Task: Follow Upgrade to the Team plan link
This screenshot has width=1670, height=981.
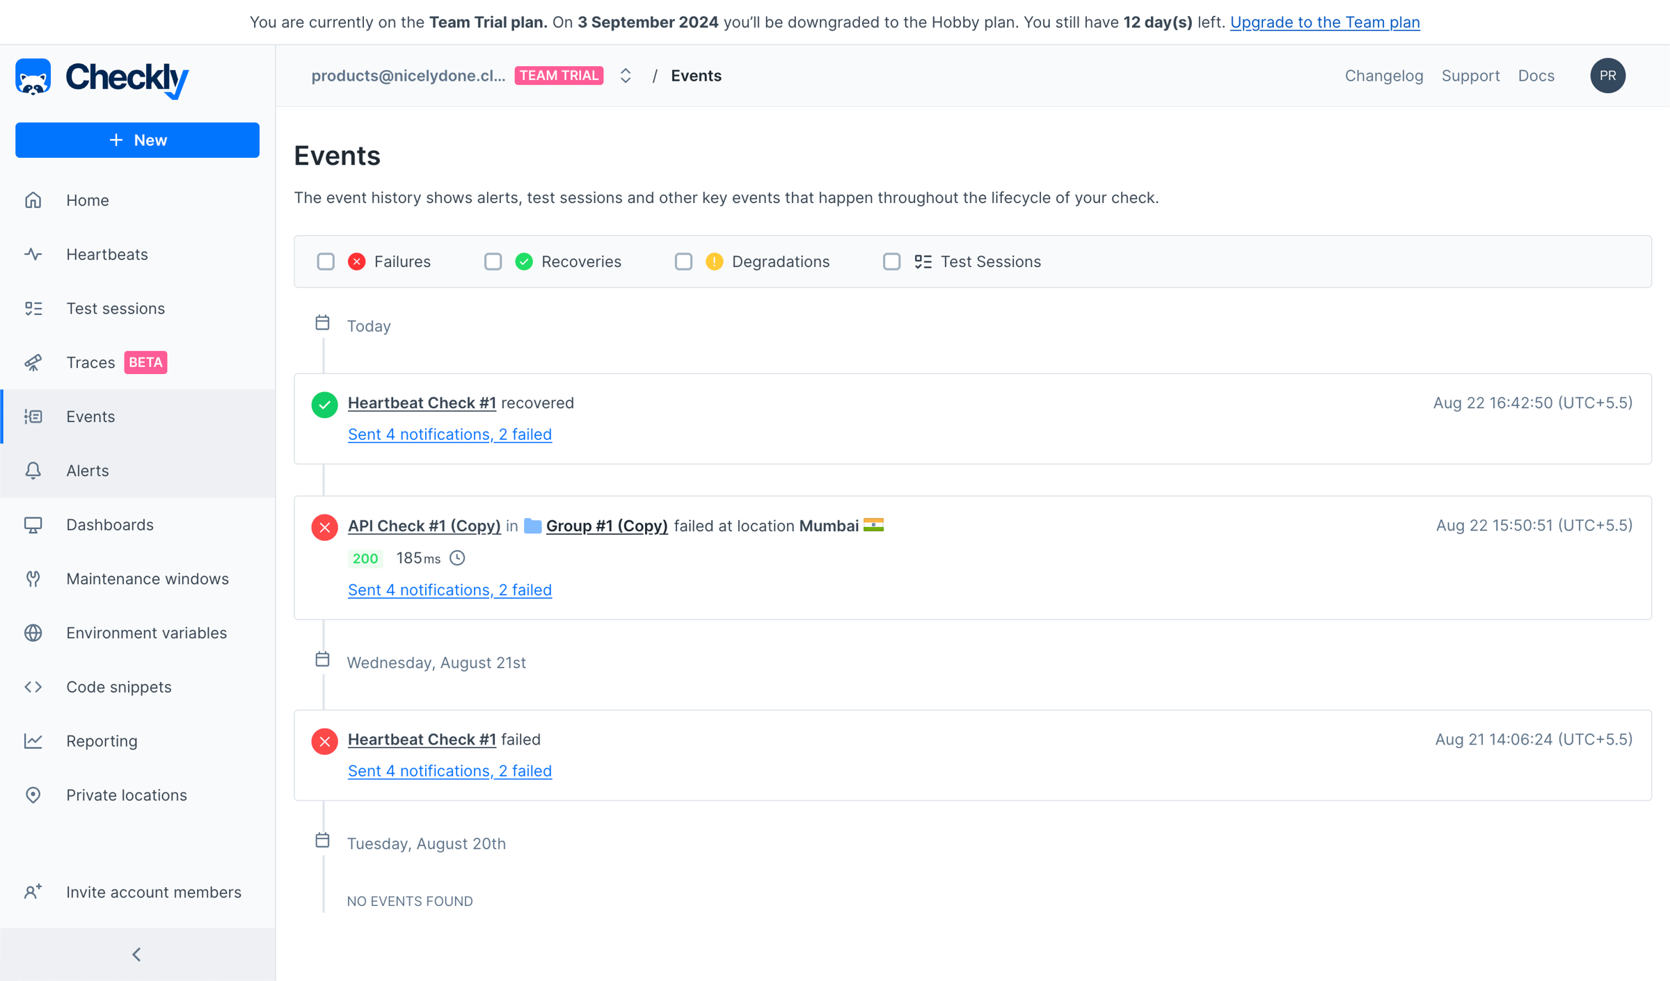Action: coord(1325,22)
